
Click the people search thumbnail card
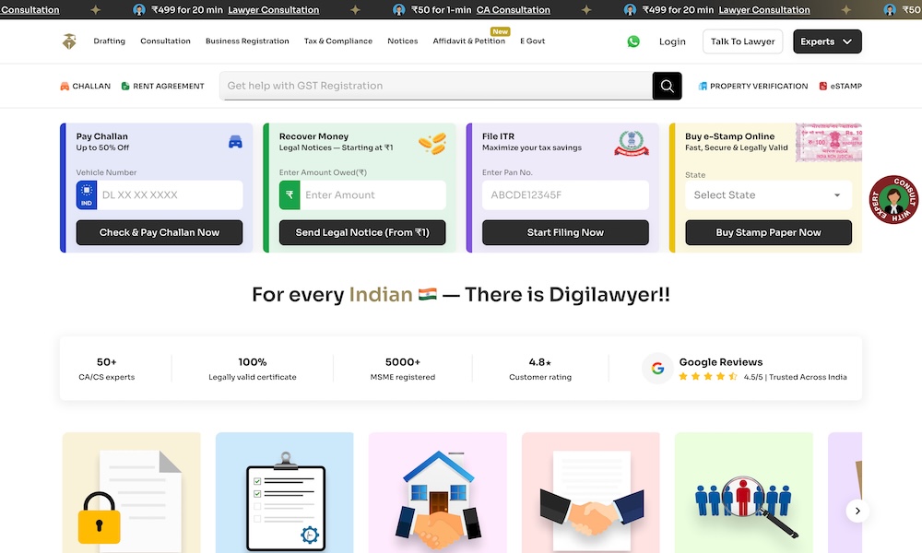point(744,492)
